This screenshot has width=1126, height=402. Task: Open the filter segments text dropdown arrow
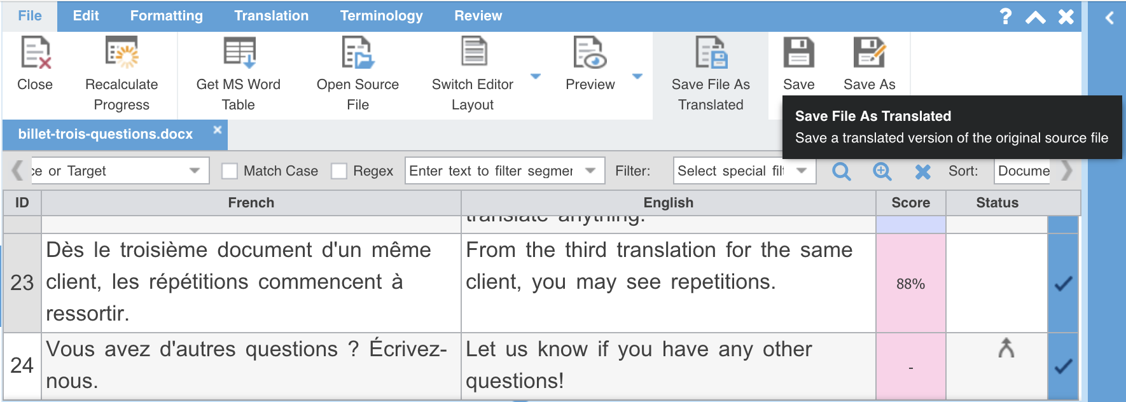point(590,170)
